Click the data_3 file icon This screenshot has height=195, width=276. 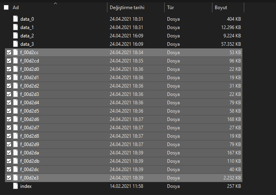pos(16,44)
